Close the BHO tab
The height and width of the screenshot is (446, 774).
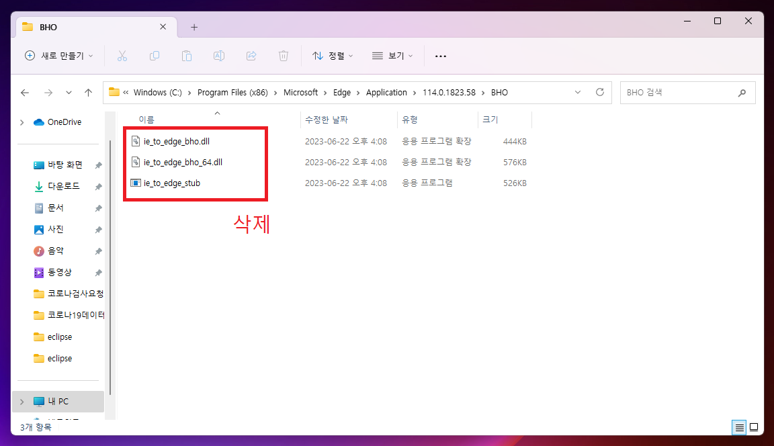click(163, 27)
